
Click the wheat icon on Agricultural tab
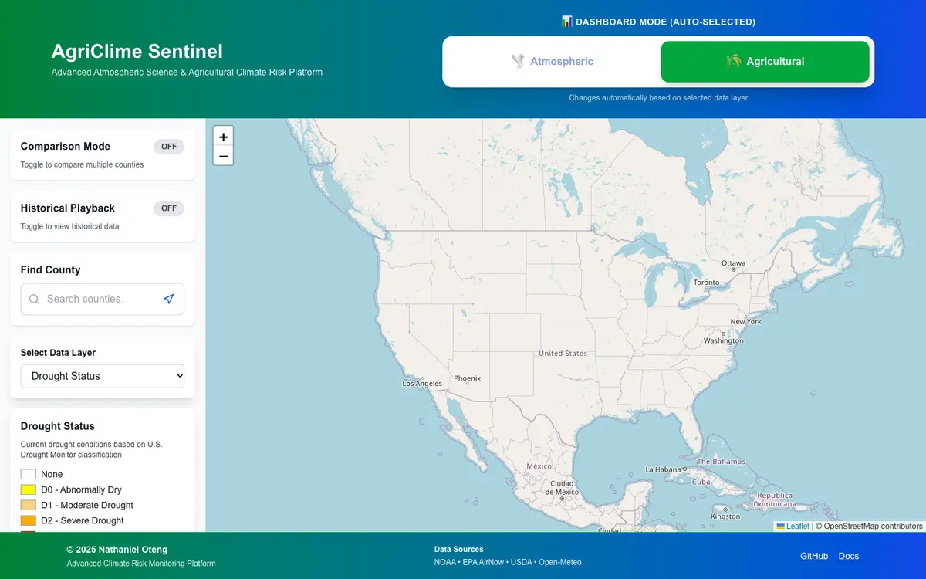[734, 61]
